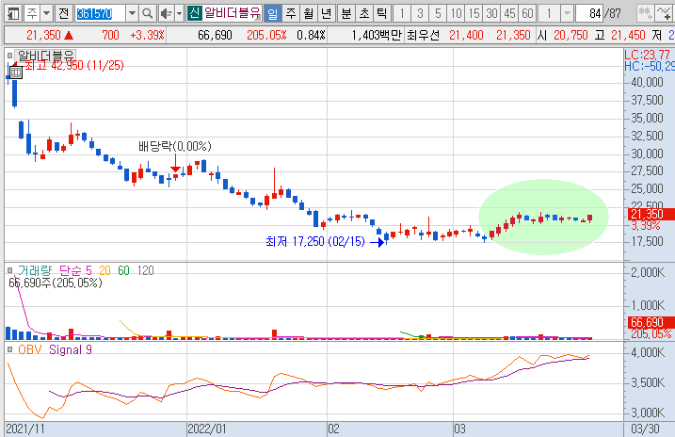Click the 최우선 best quote label

pos(423,35)
